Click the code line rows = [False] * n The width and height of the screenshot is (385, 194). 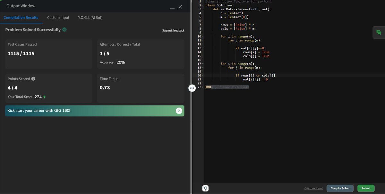(x=237, y=25)
